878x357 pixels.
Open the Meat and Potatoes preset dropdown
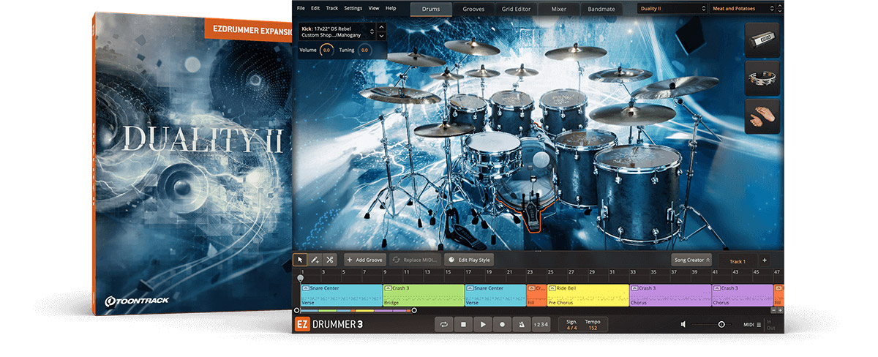[742, 9]
